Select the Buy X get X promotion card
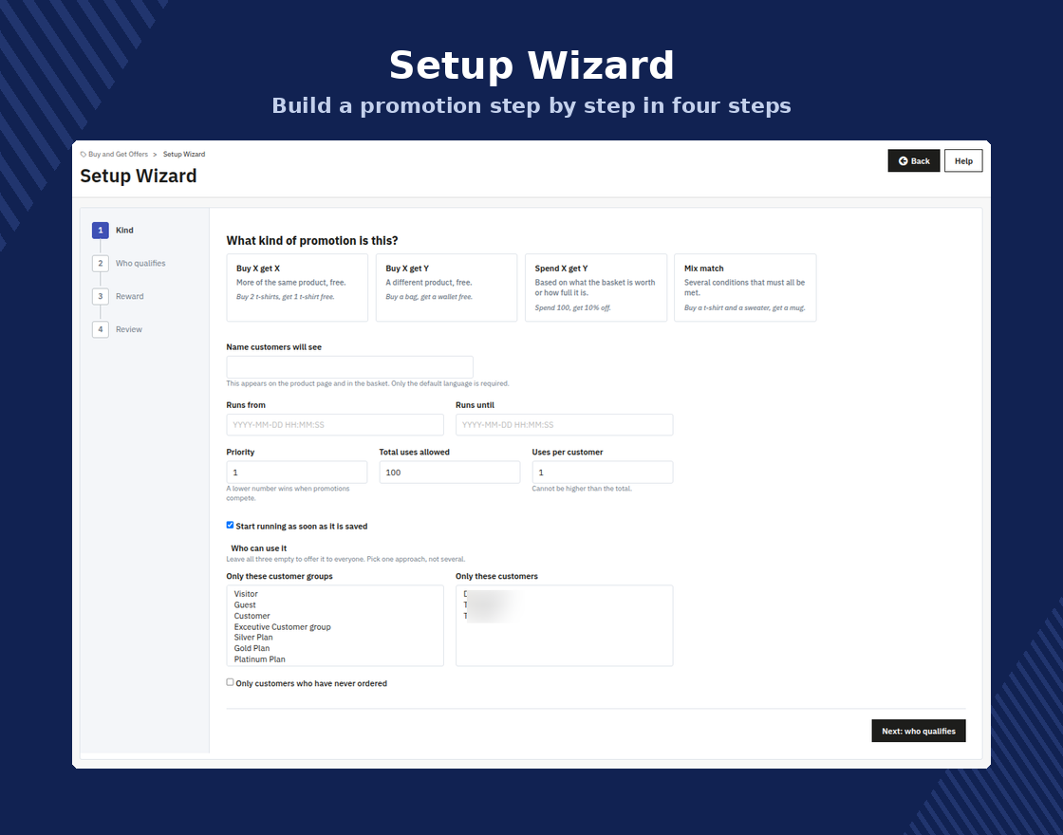The image size is (1063, 835). click(297, 288)
